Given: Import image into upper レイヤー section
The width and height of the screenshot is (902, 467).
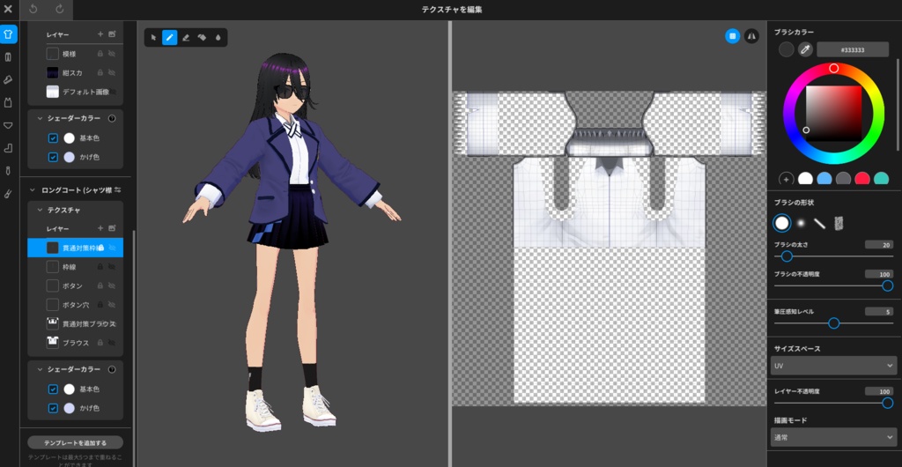Looking at the screenshot, I should tap(112, 34).
